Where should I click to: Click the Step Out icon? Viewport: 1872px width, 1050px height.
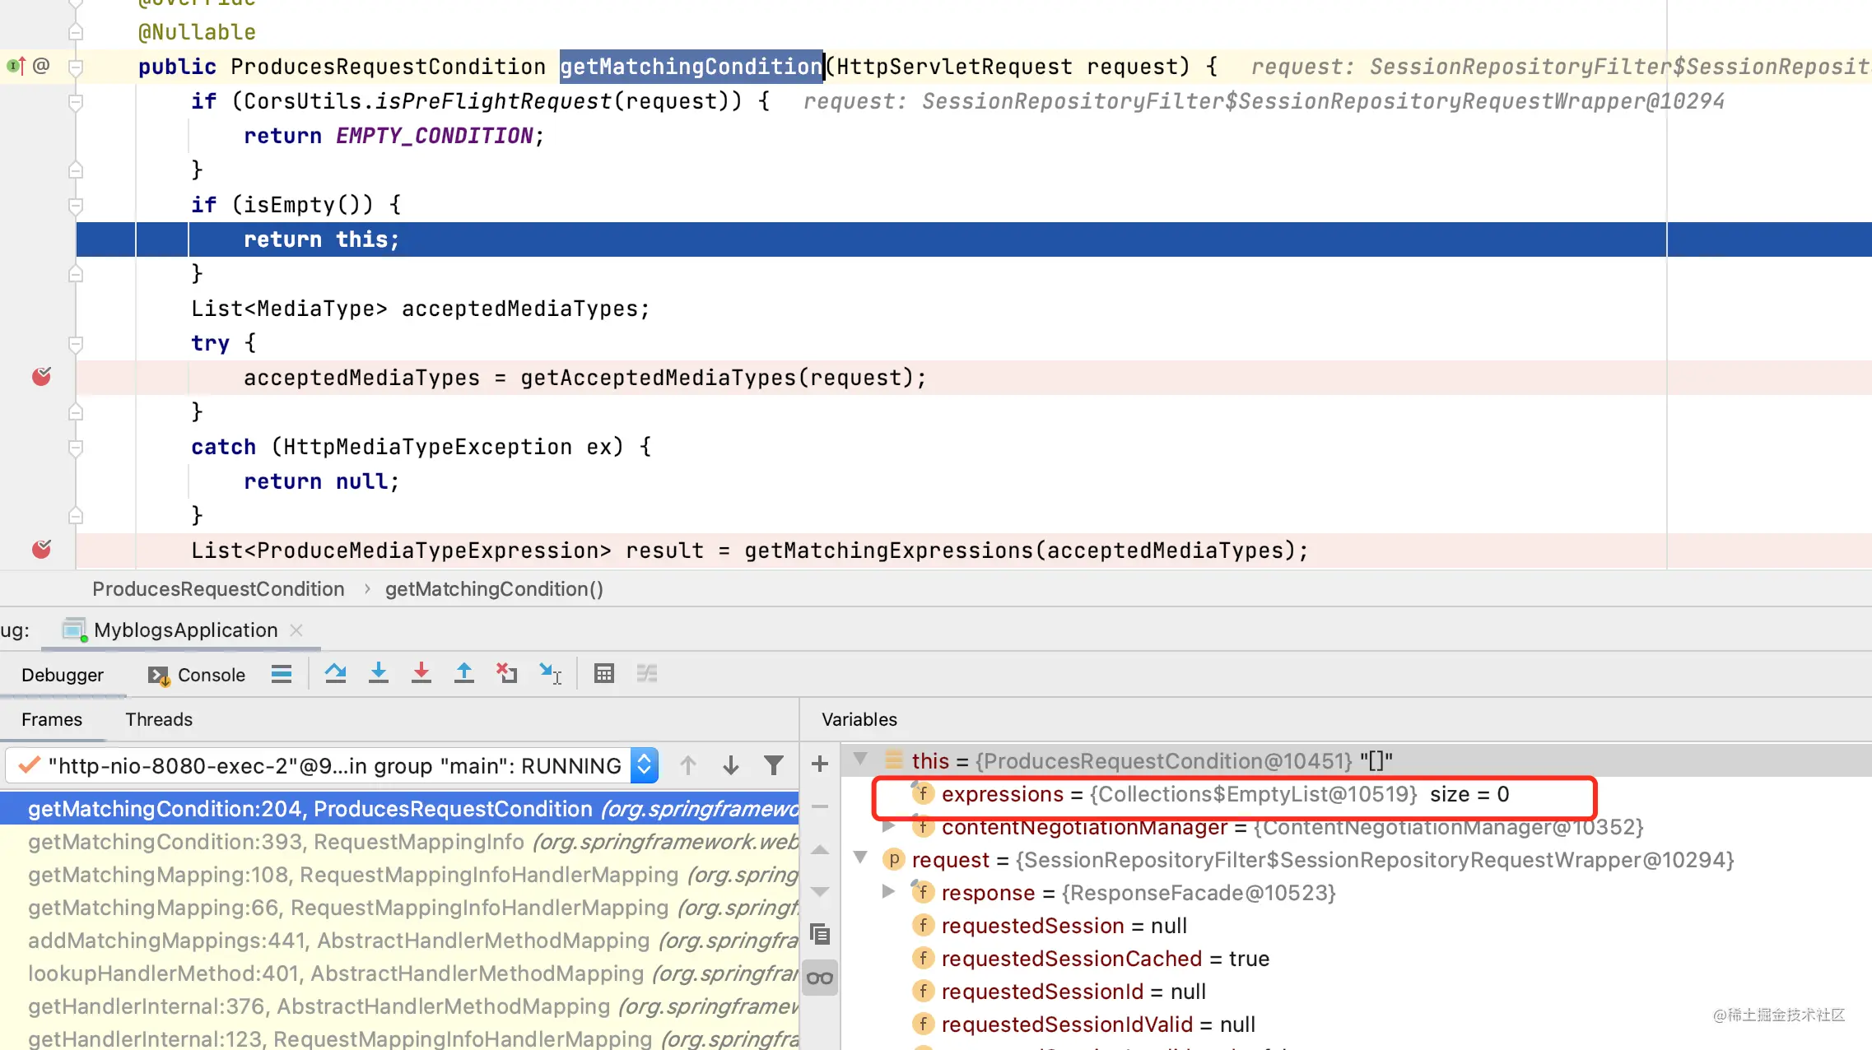[x=464, y=674]
